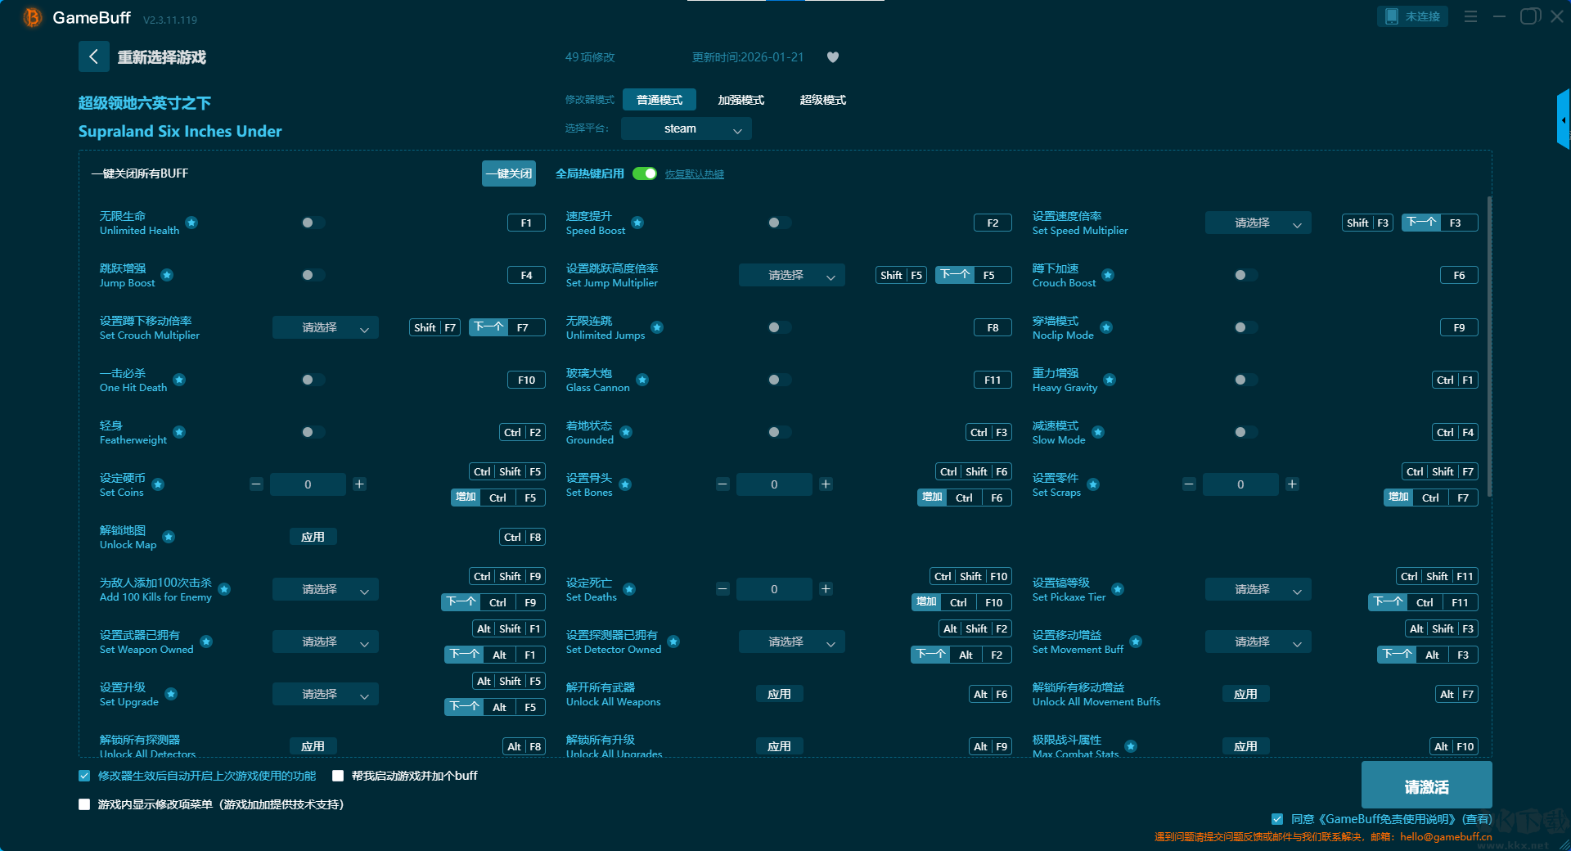Toggle the global hotkey enable switch
Image resolution: width=1571 pixels, height=851 pixels.
coord(645,173)
